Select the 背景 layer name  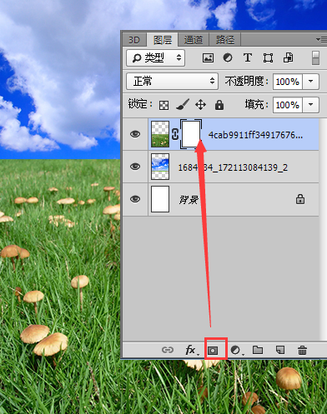pyautogui.click(x=189, y=199)
